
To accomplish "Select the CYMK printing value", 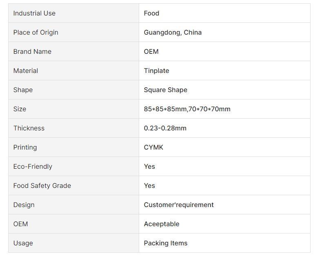I will click(153, 147).
